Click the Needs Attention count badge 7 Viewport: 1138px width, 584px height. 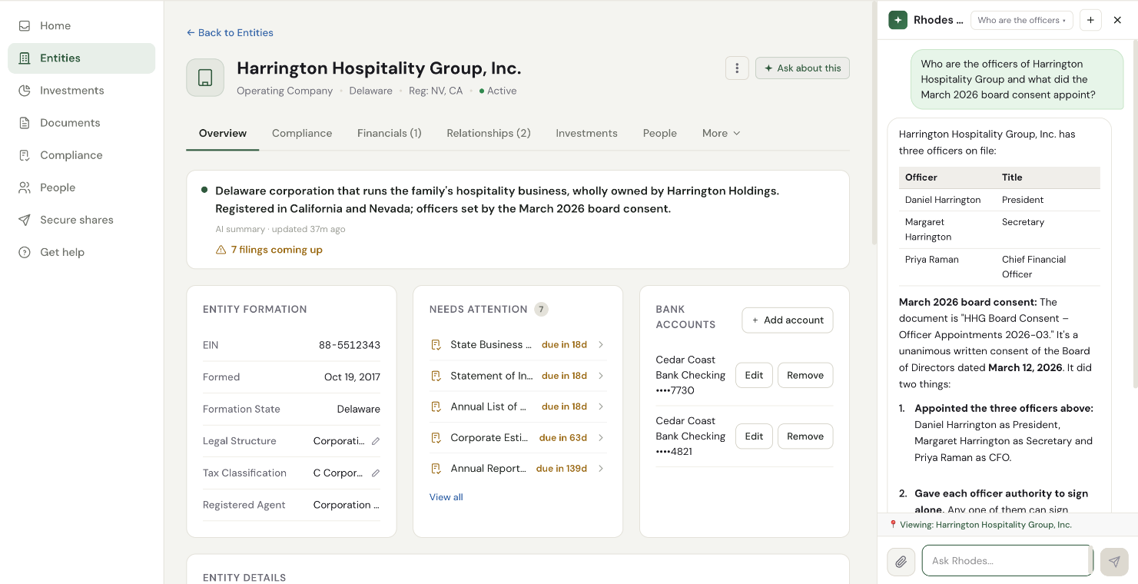point(541,310)
